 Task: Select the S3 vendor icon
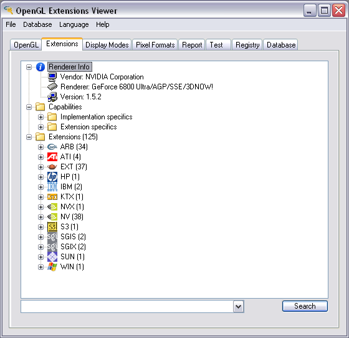(52, 227)
